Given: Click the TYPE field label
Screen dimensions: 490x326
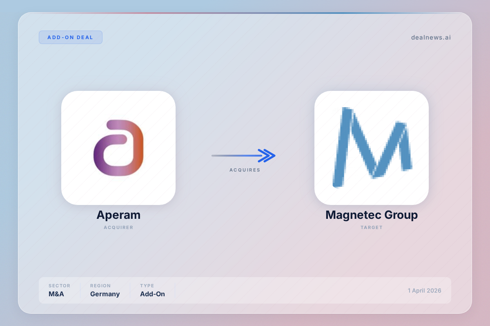Looking at the screenshot, I should (x=147, y=286).
